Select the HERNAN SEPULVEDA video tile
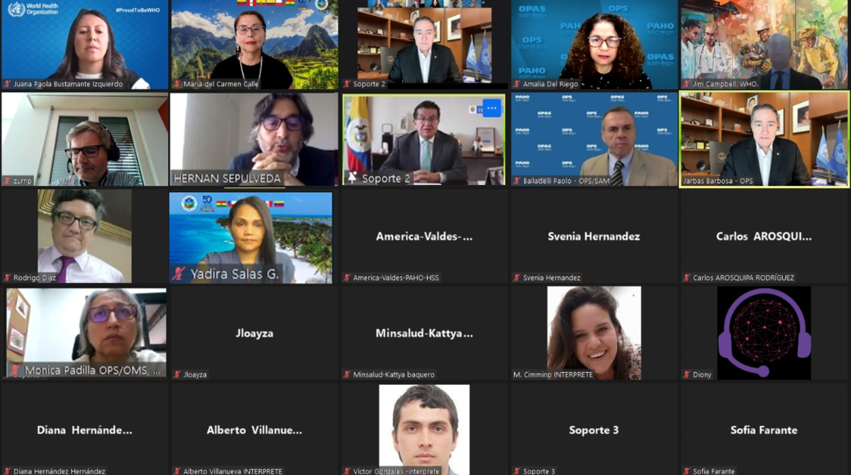851x475 pixels. 254,139
